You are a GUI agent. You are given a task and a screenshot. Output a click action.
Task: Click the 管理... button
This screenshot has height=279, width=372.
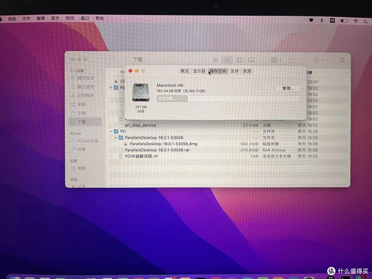click(288, 89)
